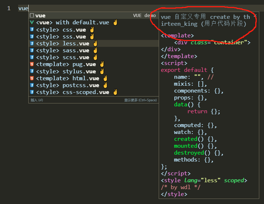
Task: Click 'name: "", //' line in preview
Action: (194, 77)
